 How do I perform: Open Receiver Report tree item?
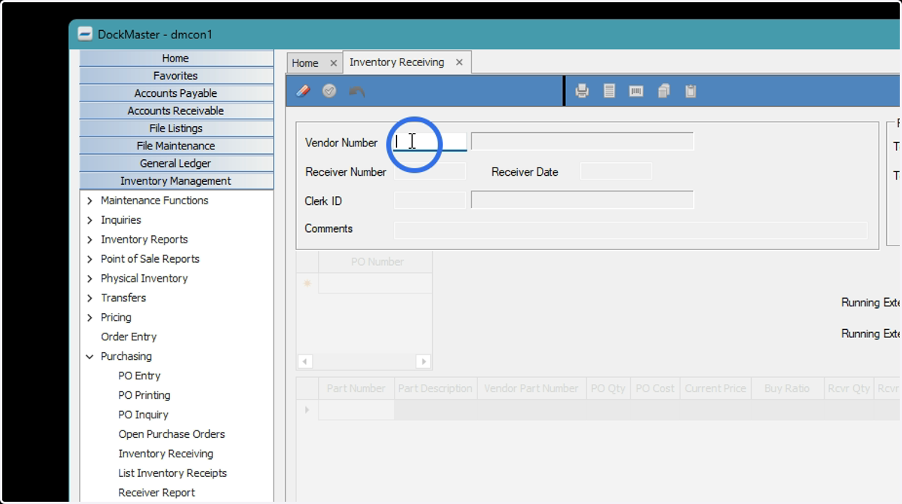[156, 493]
